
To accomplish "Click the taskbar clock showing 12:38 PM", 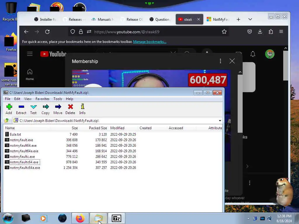I will point(284,218).
